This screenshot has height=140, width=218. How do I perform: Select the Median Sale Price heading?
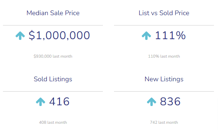[53, 13]
